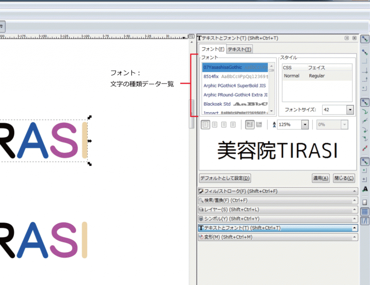Iconify the Text and Font dialog
Screen dimensions: 370x285
tap(347, 38)
